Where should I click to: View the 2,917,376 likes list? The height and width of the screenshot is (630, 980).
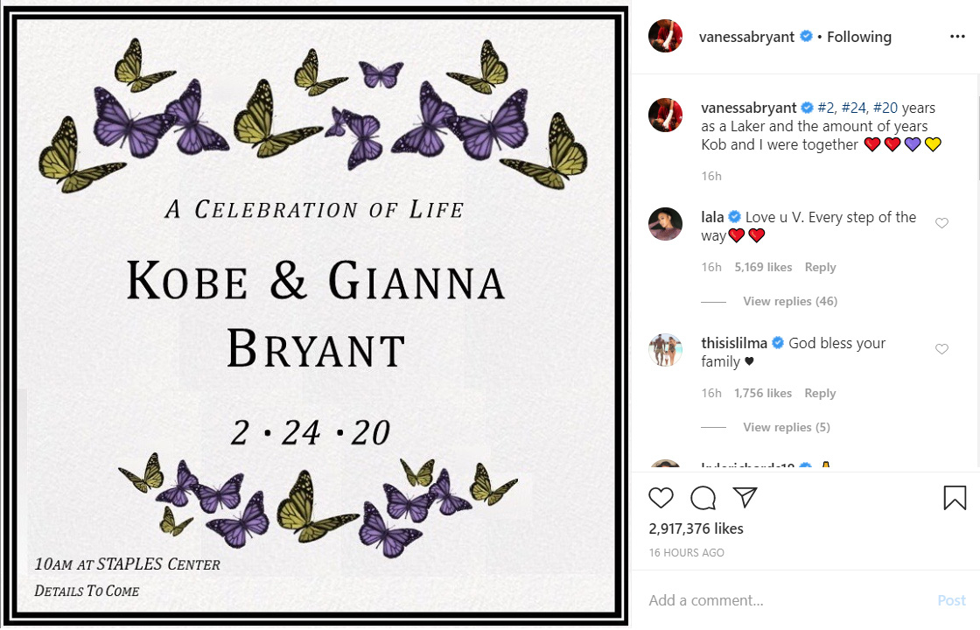[x=696, y=528]
